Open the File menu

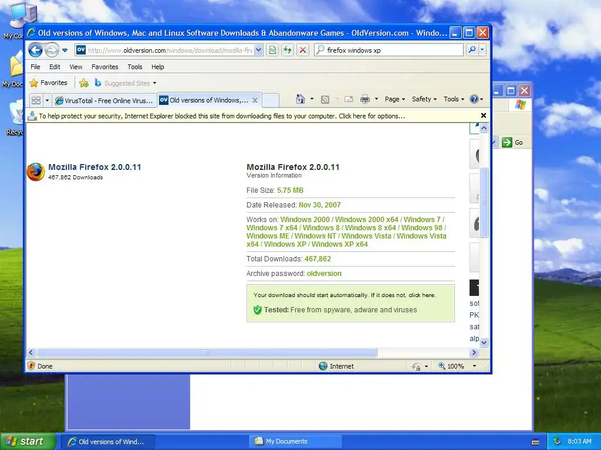(35, 67)
